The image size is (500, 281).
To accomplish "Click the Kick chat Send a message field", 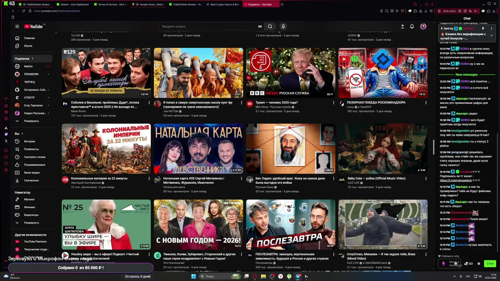I will pyautogui.click(x=450, y=263).
